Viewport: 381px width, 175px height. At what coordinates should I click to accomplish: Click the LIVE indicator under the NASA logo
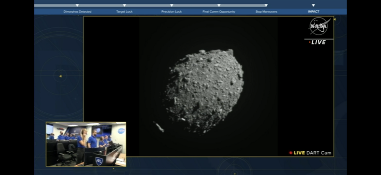(x=317, y=42)
